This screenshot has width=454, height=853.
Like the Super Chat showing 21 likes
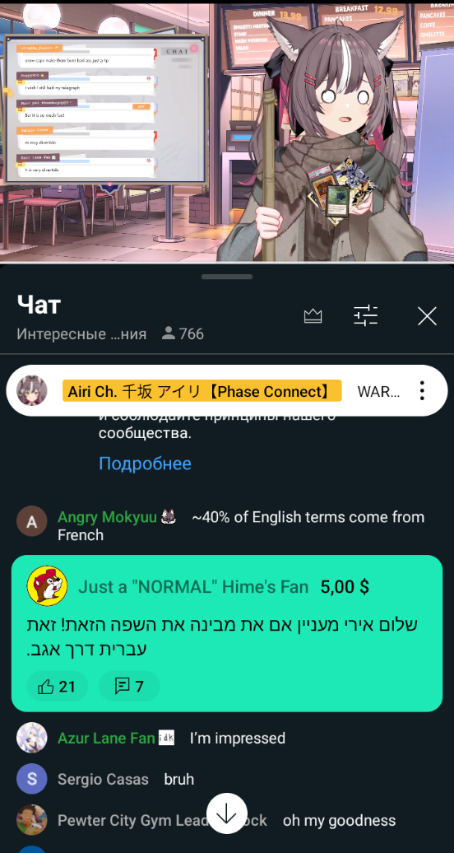[x=57, y=686]
